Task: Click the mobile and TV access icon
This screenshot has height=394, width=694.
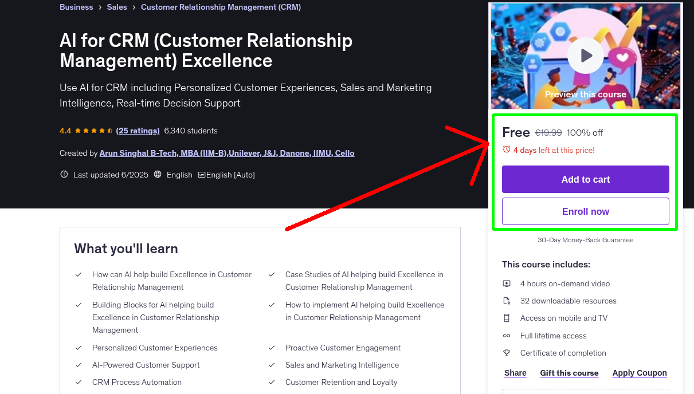Action: pyautogui.click(x=507, y=318)
